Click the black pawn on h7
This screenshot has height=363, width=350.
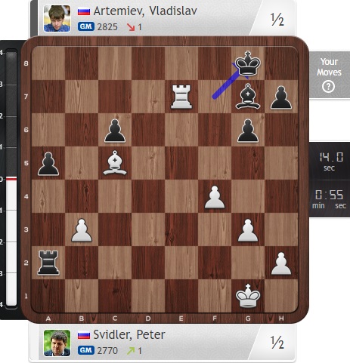click(x=281, y=97)
